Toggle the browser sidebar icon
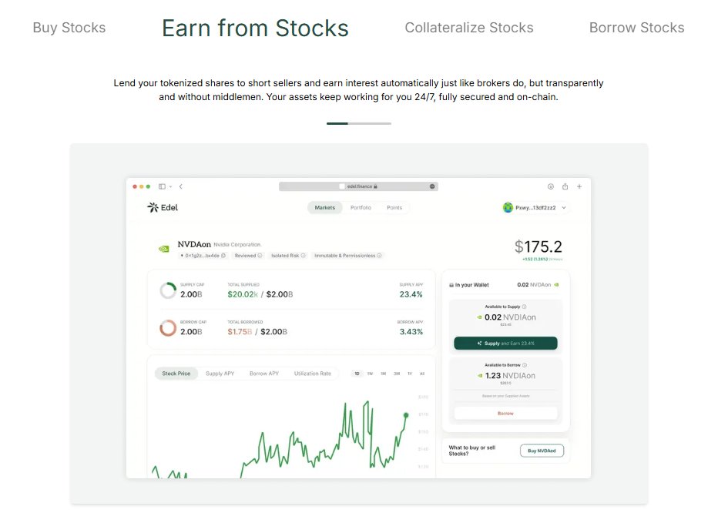Screen dimensions: 728x523 coord(162,186)
